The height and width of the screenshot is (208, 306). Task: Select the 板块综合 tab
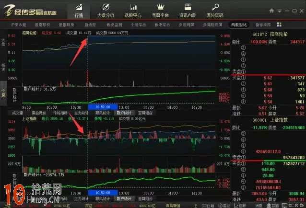pyautogui.click(x=162, y=25)
